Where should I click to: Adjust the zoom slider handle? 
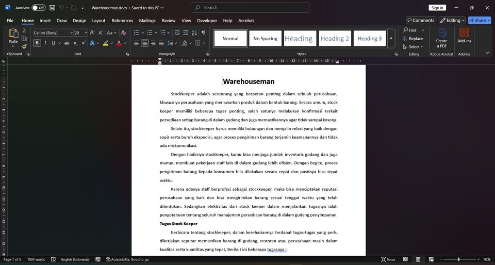[458, 259]
